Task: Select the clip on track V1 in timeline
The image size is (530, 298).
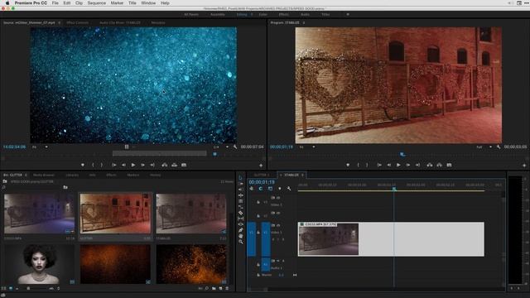Action: 391,239
